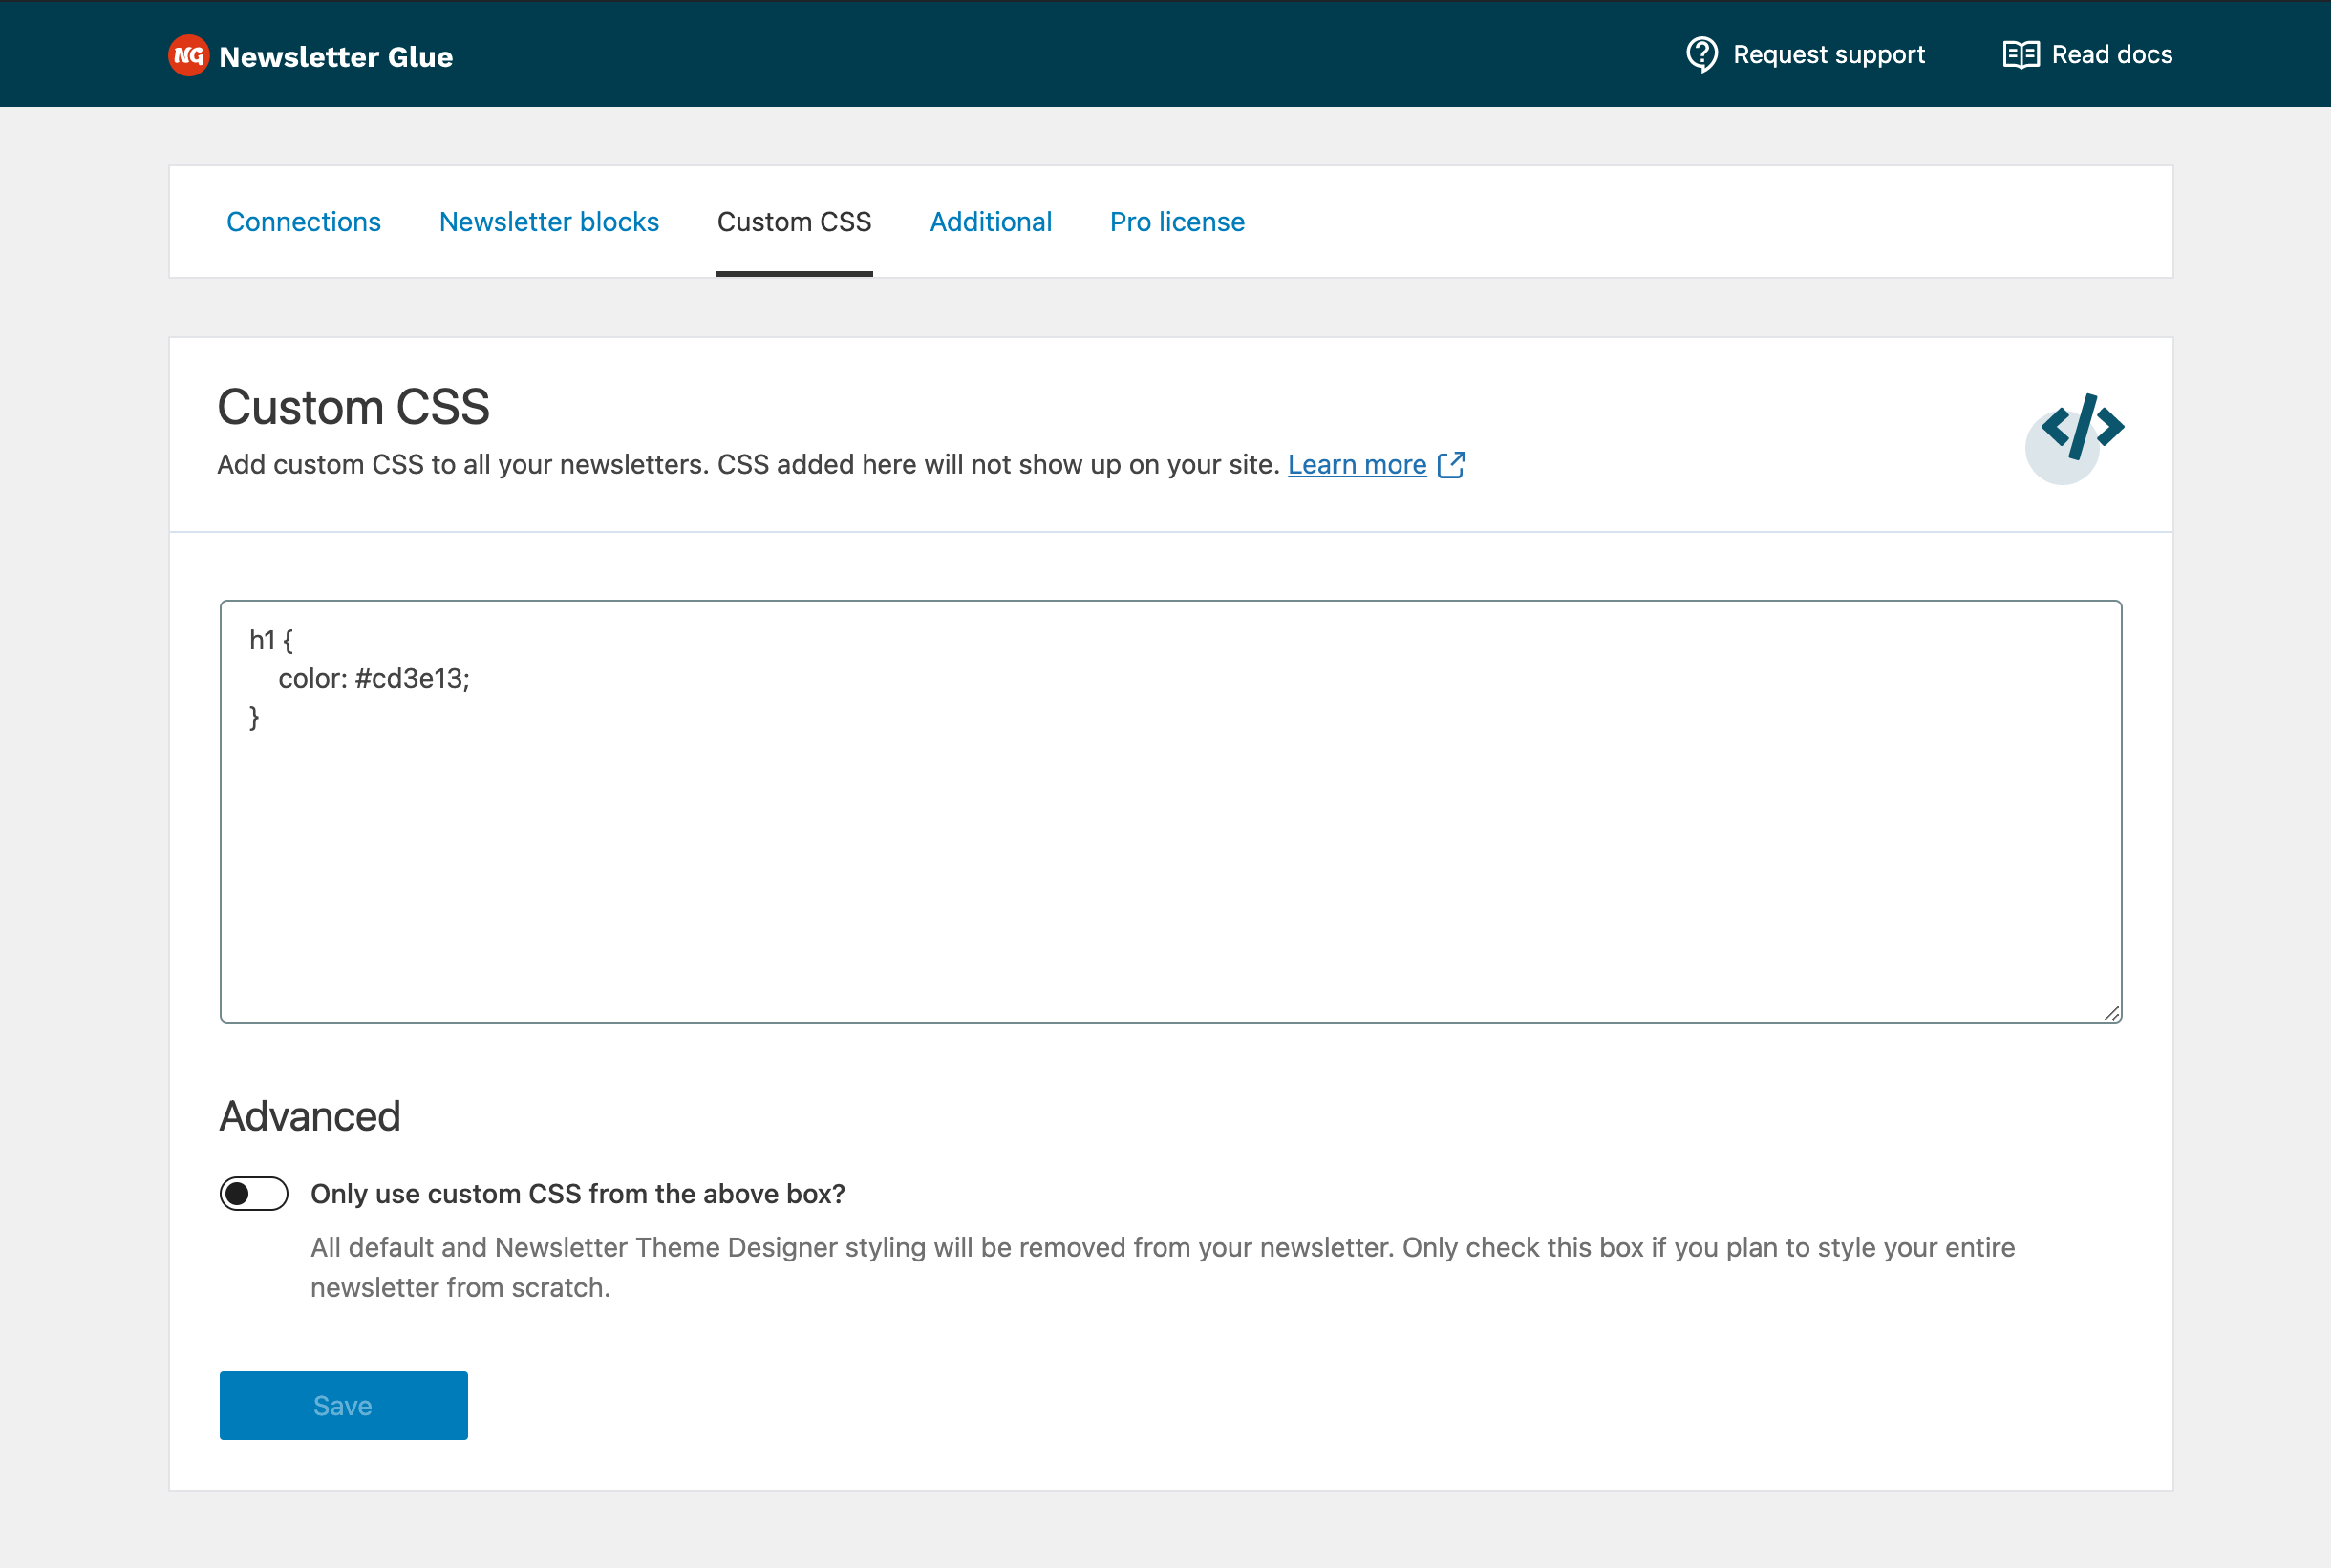Screen dimensions: 2331x1568
Task: Click the textarea resize handle corner
Action: point(2111,1013)
